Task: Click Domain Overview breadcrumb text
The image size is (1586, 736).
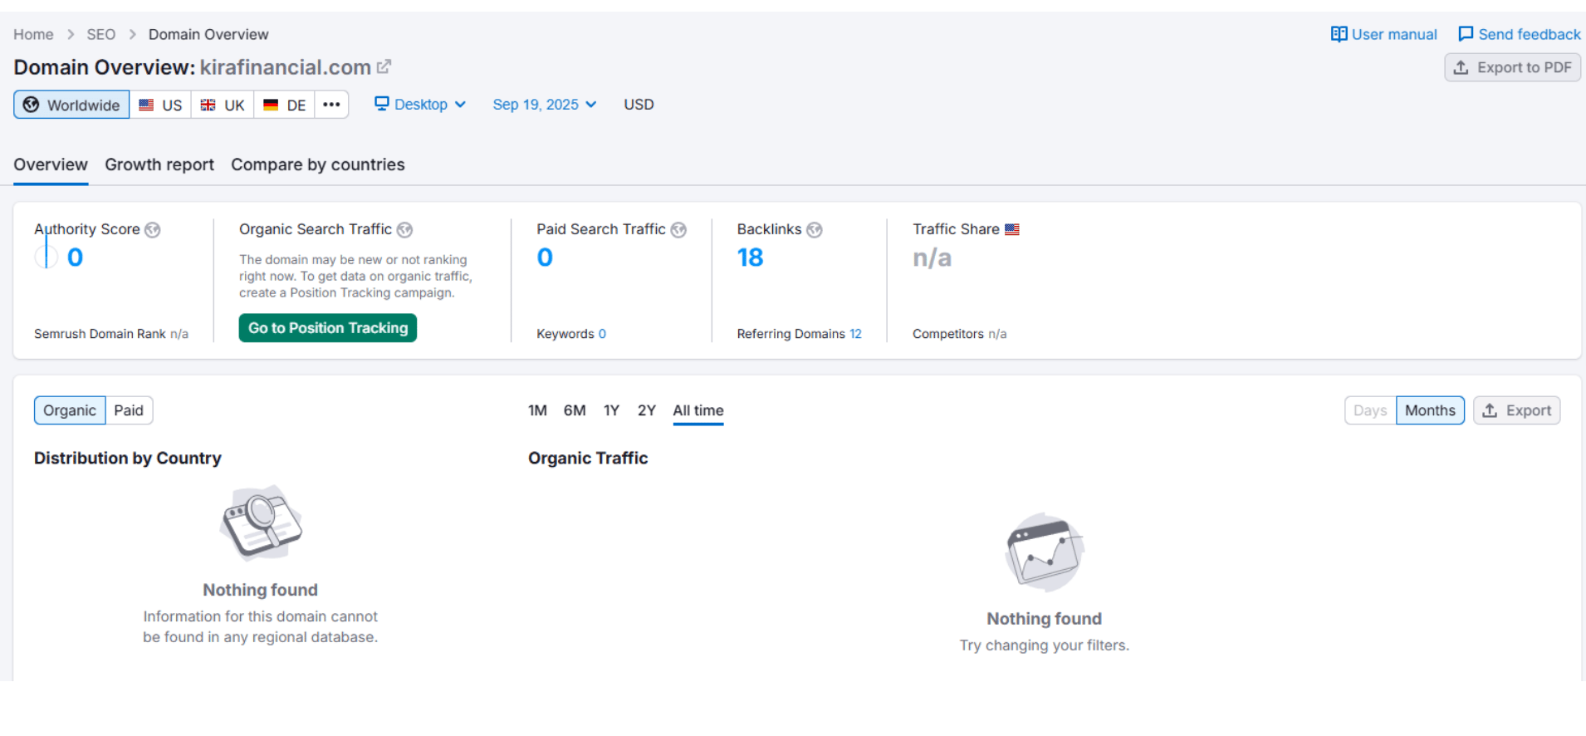Action: (208, 34)
